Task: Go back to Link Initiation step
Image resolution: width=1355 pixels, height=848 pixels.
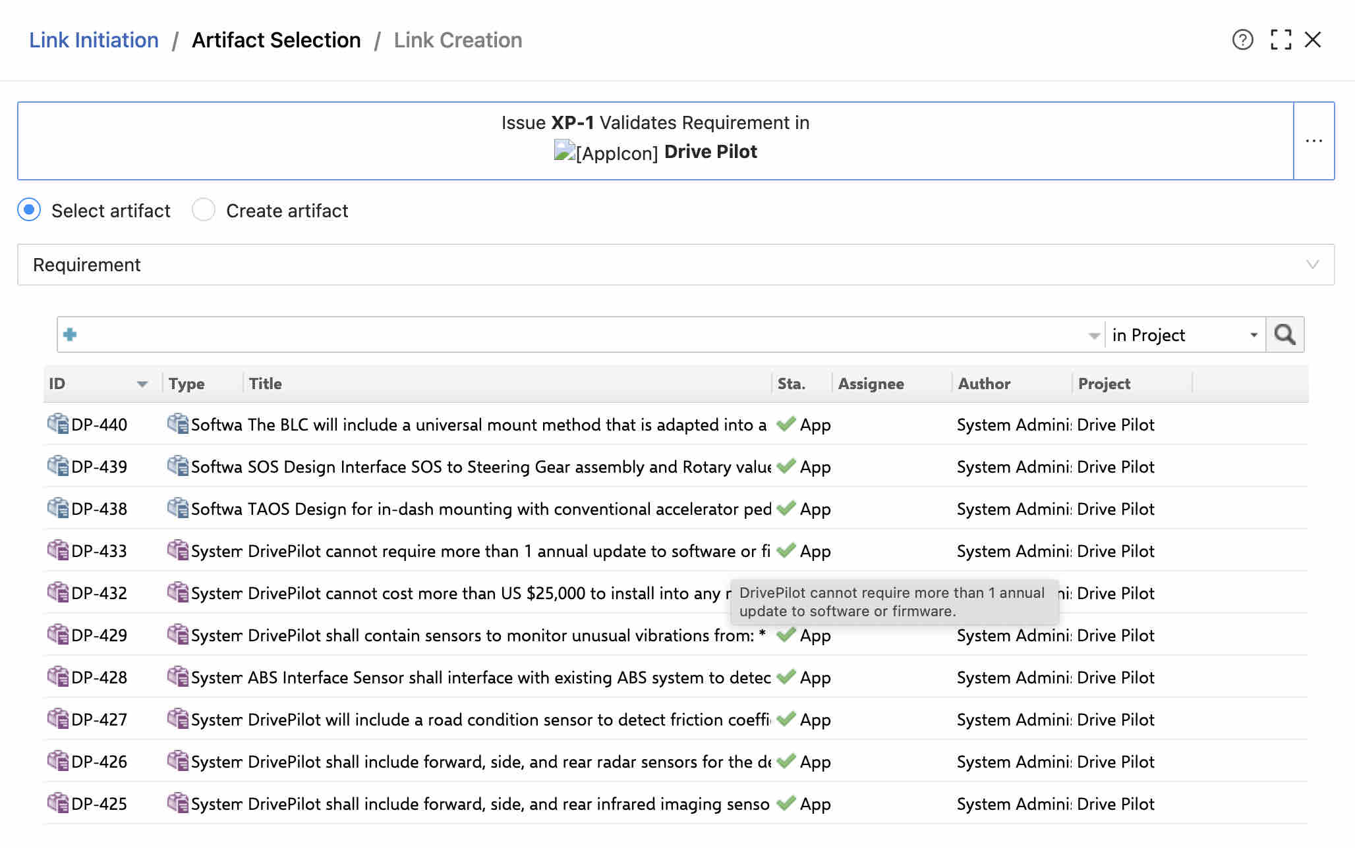Action: [94, 40]
